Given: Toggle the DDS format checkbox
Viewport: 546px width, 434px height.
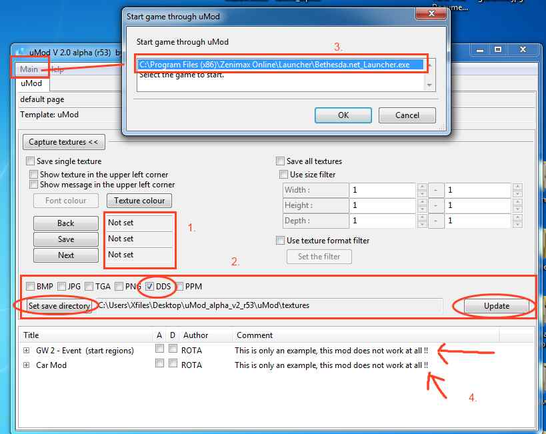Looking at the screenshot, I should (150, 287).
